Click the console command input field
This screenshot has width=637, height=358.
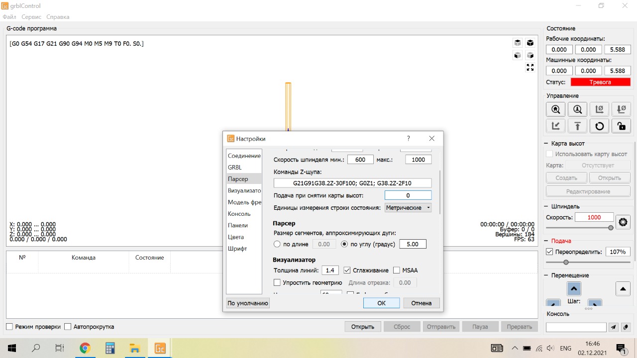[x=576, y=327]
